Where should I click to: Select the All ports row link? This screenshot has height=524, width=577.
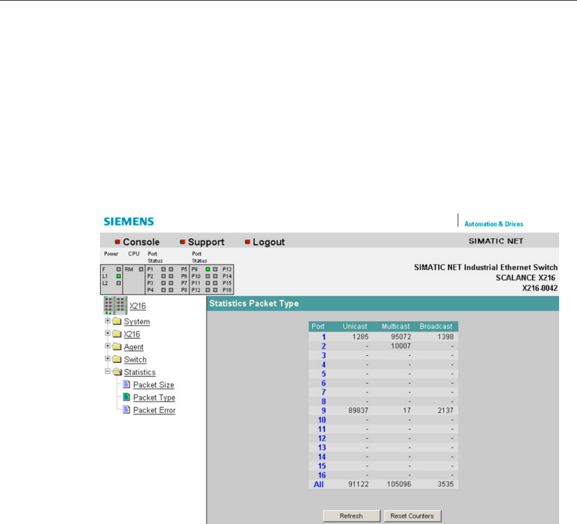point(319,484)
